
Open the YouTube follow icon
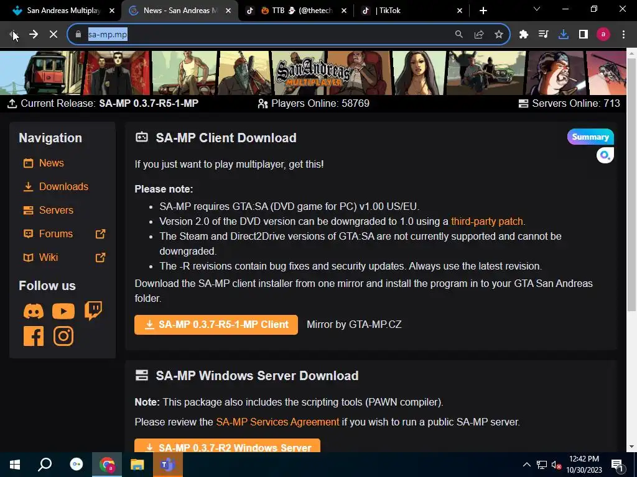tap(63, 312)
